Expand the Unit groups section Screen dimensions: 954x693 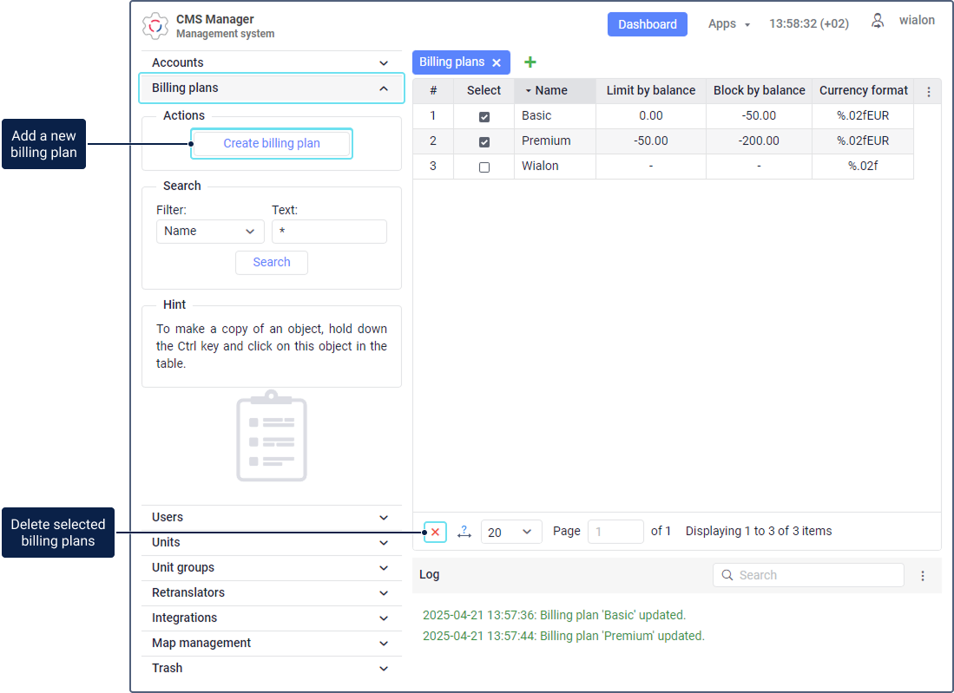point(272,567)
